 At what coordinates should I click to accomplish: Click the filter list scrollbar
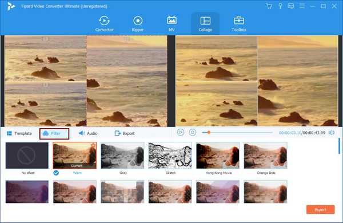(x=339, y=146)
